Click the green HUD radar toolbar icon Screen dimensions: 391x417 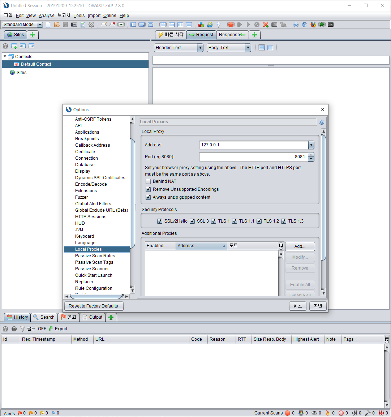(322, 25)
